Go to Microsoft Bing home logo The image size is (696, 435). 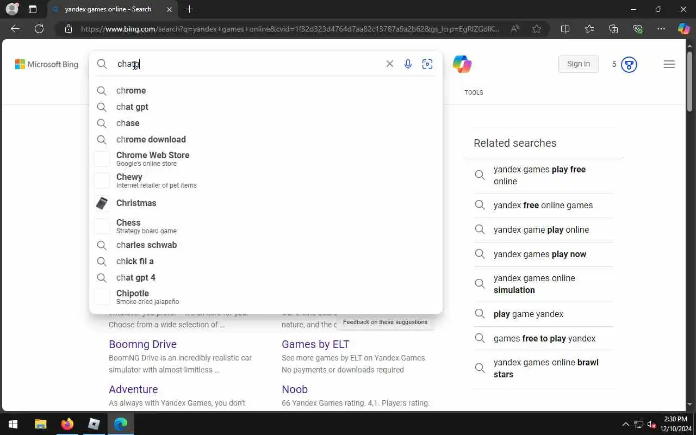click(x=47, y=64)
